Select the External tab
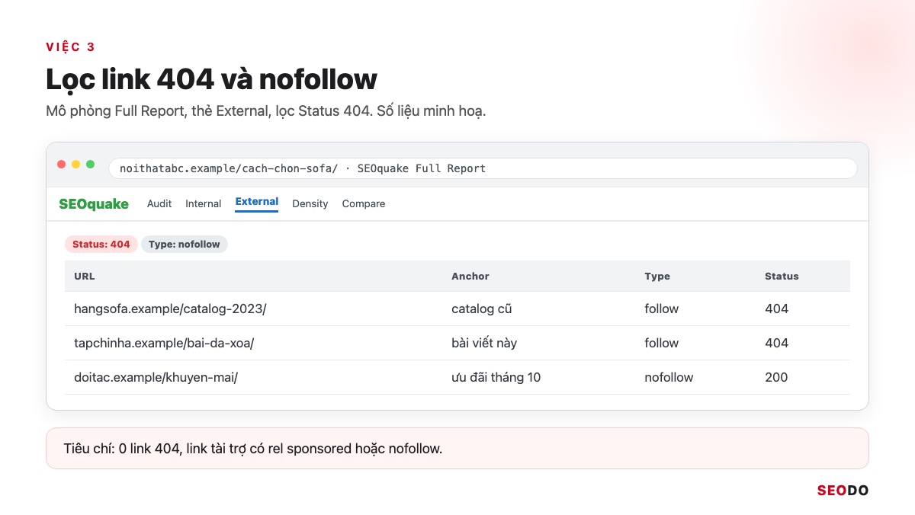The image size is (915, 515). point(257,203)
